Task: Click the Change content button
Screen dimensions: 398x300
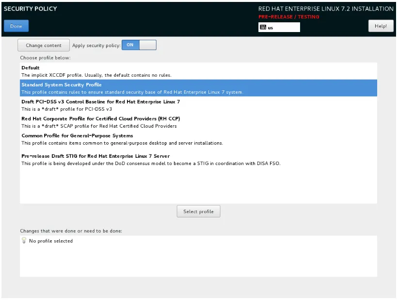Action: pos(44,46)
